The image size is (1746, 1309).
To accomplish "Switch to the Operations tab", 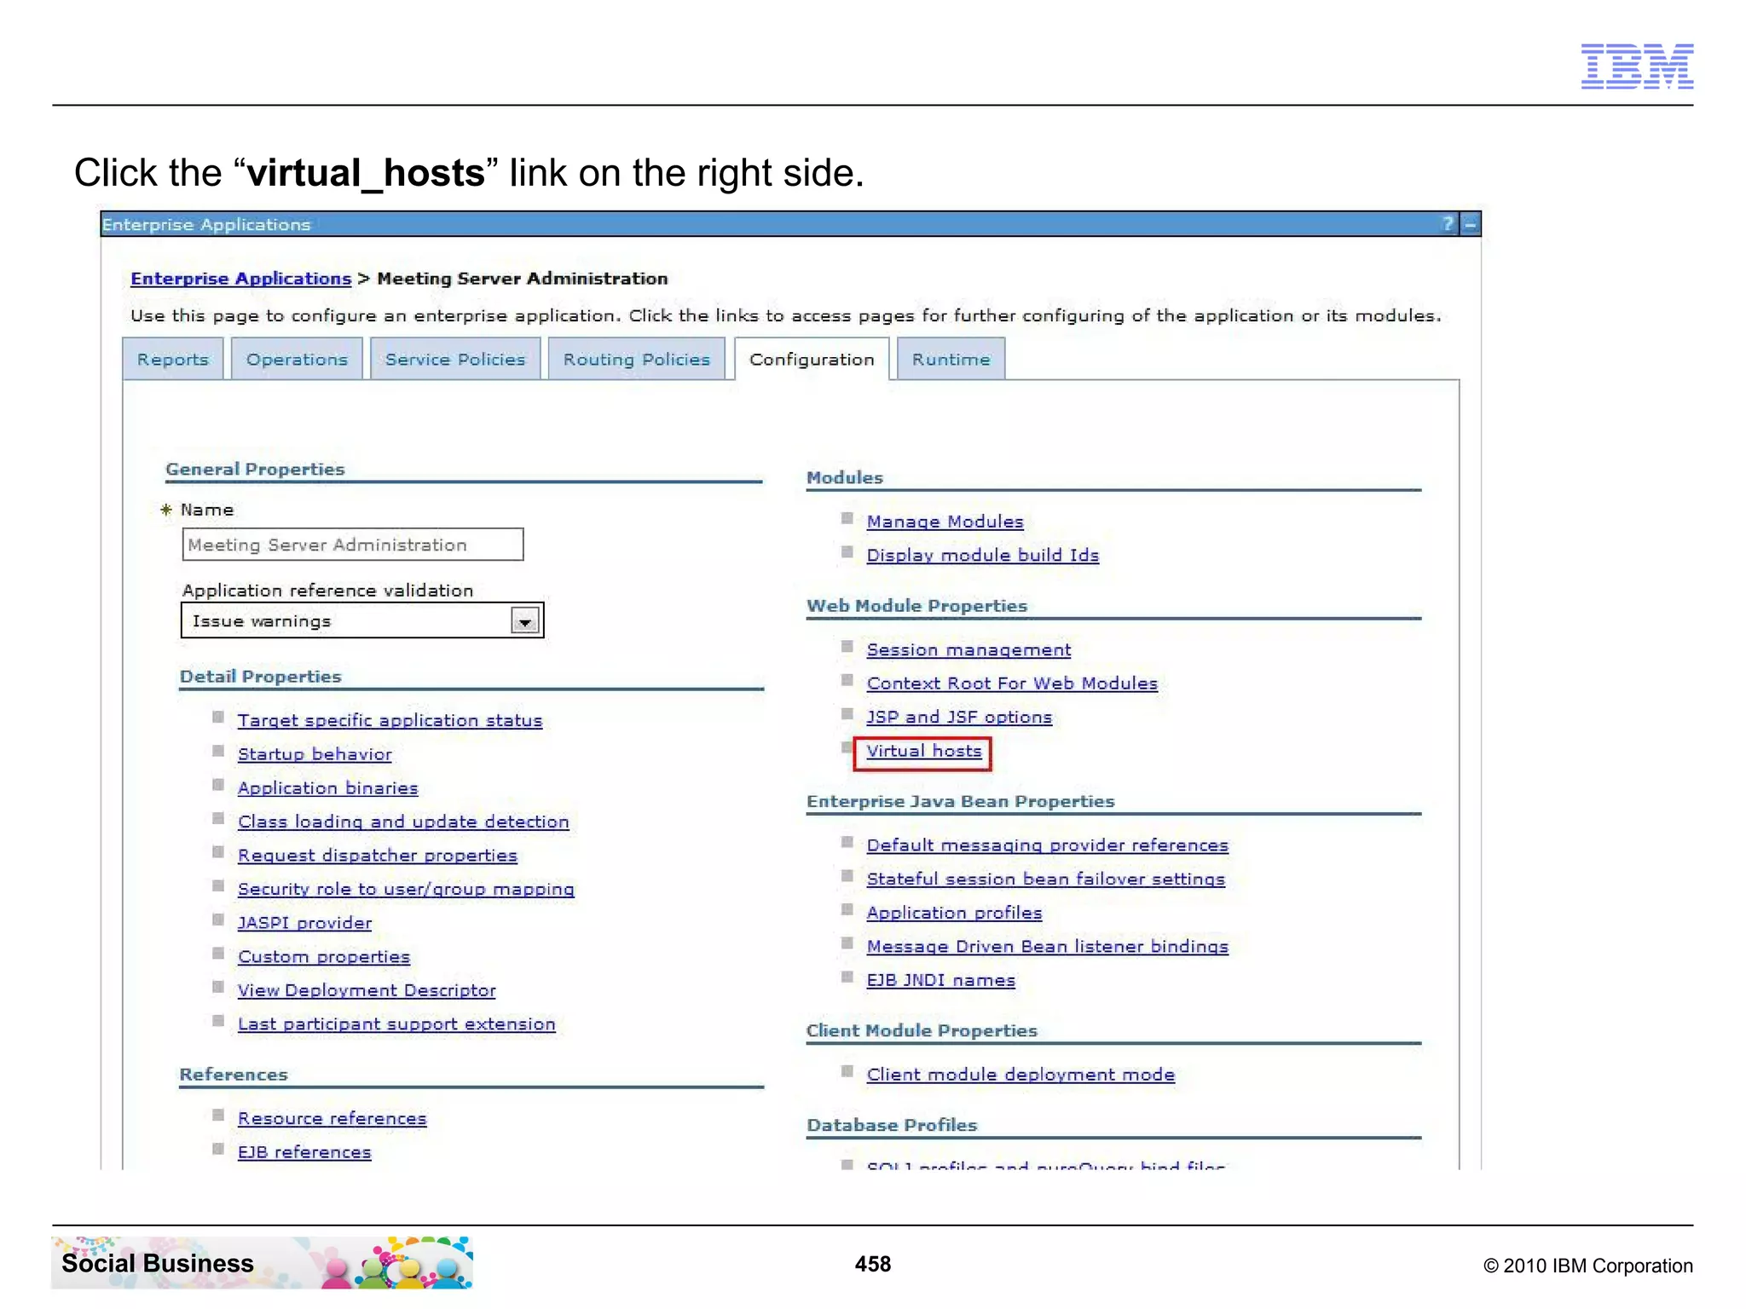I will (x=297, y=360).
